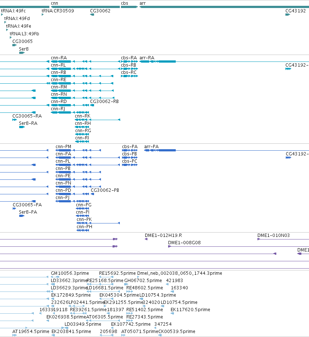Screen dimensions: 309x337
Task: Select the cnn-PM protein label
Action: [x=63, y=147]
